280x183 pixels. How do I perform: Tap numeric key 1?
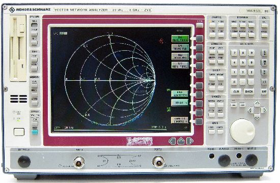click(234, 72)
